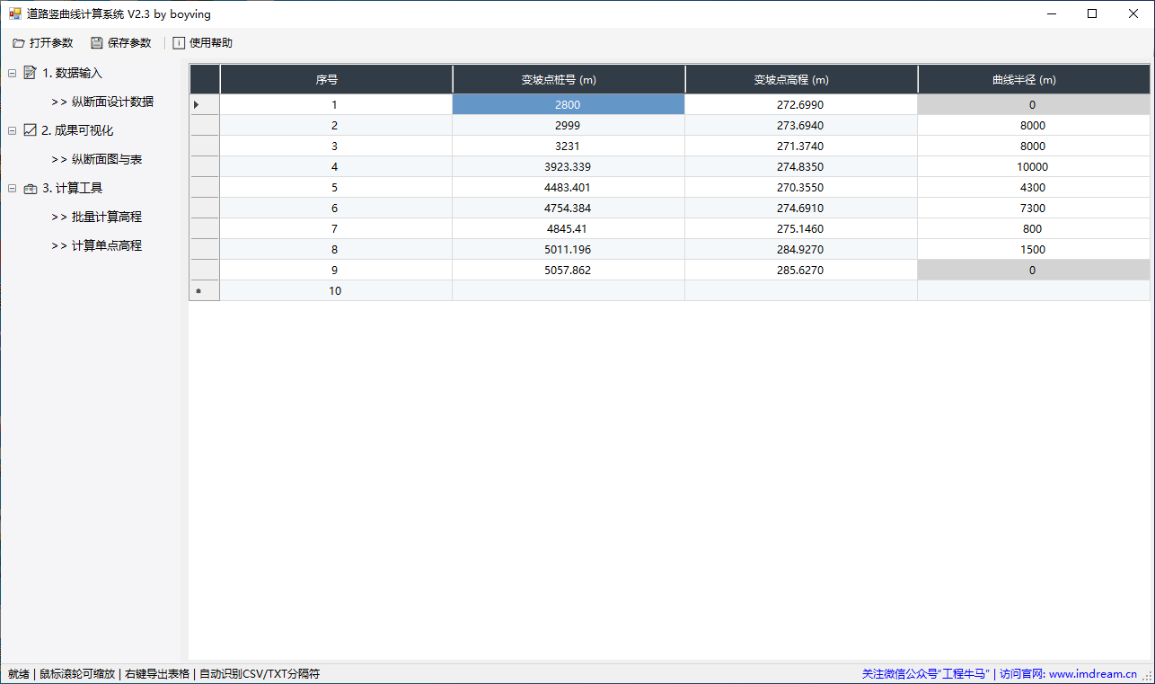Screen dimensions: 1155x684
Task: Click the results visualization chart icon
Action: (31, 130)
